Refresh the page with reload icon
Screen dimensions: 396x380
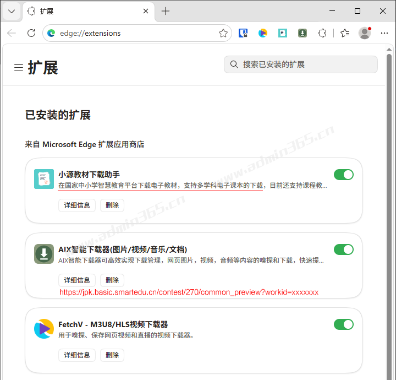pos(31,33)
